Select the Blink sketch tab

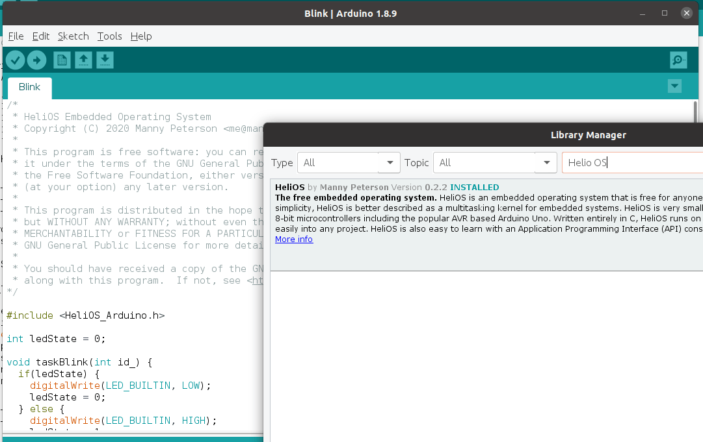(30, 87)
